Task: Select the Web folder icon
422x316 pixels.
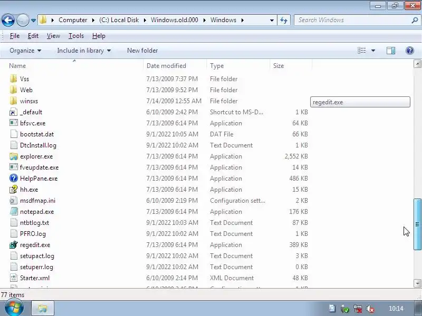Action: coord(14,90)
